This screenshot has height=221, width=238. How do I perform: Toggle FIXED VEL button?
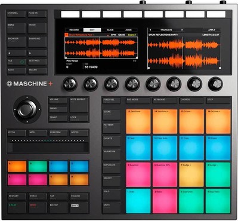pyautogui.click(x=112, y=101)
